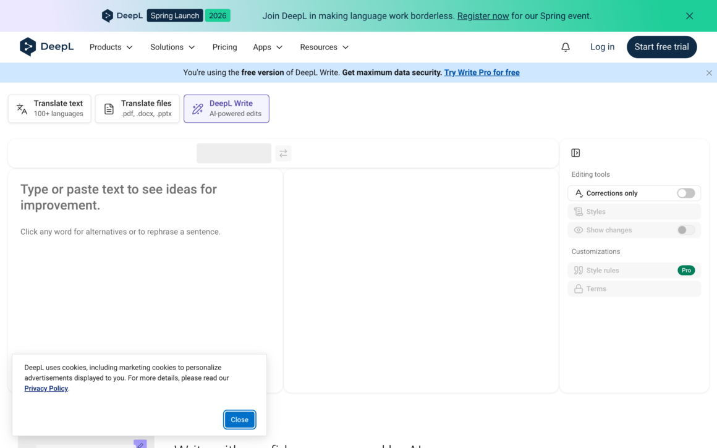
Task: Click the Pro badge next to Style rules
Action: point(686,270)
